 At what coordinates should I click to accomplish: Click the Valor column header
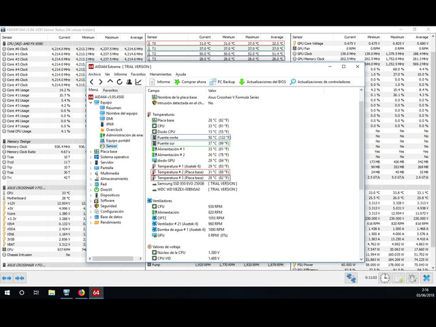pyautogui.click(x=212, y=91)
